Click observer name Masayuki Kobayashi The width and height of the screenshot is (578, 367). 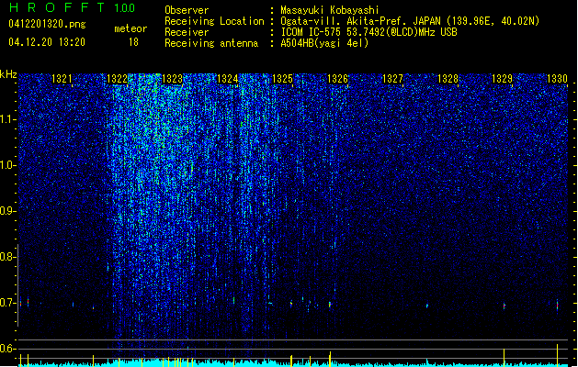[330, 10]
